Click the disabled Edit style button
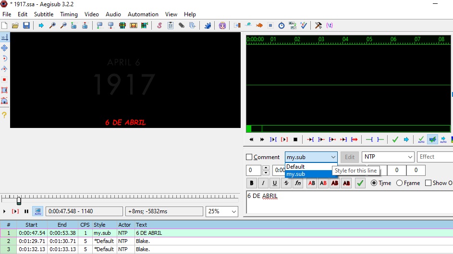This screenshot has height=254, width=453. coord(350,157)
